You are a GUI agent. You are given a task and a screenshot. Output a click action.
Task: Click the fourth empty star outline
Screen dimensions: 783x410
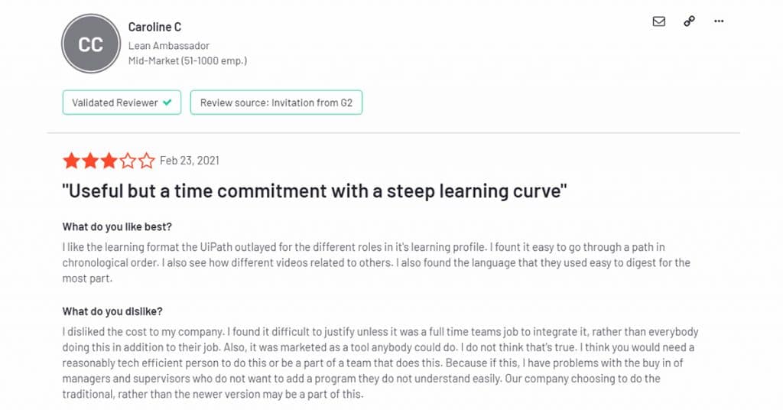pyautogui.click(x=128, y=161)
